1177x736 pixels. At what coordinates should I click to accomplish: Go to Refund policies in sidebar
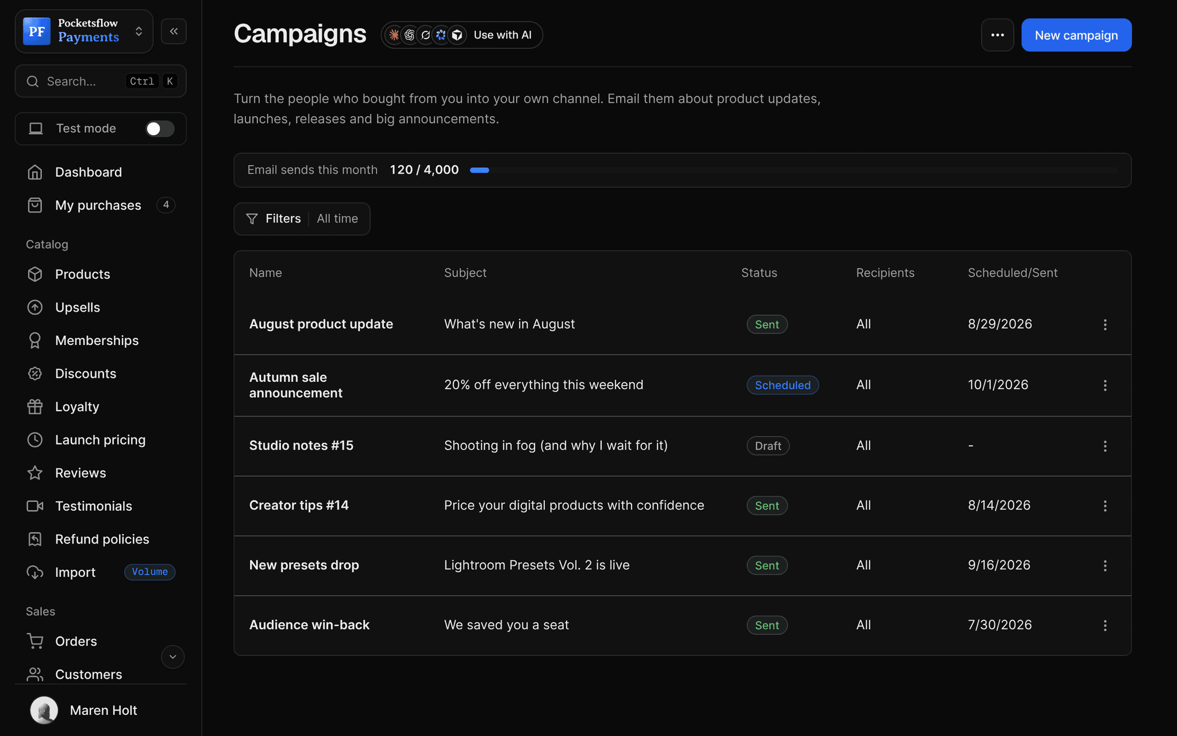click(100, 539)
